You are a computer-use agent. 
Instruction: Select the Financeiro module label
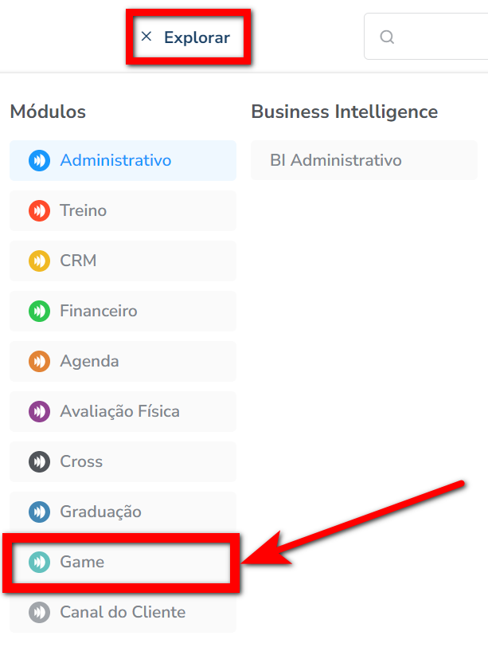(99, 312)
